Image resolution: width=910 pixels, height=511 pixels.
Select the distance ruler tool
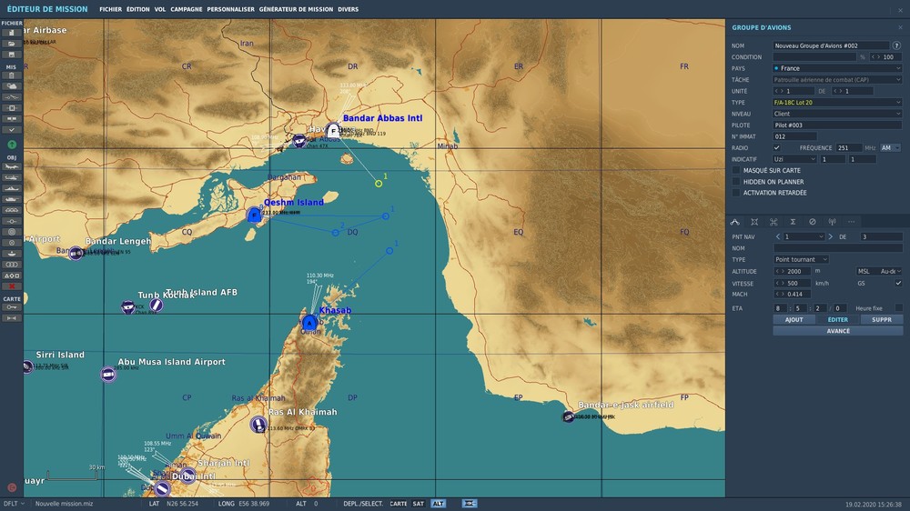(12, 318)
